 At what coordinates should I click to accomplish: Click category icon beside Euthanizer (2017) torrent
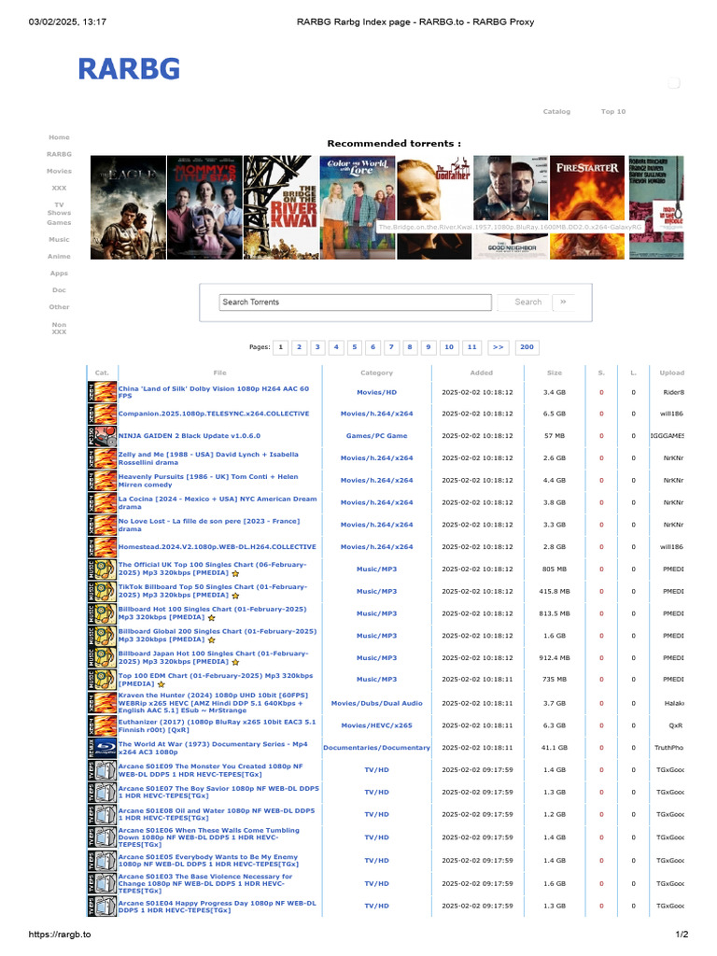click(x=102, y=725)
